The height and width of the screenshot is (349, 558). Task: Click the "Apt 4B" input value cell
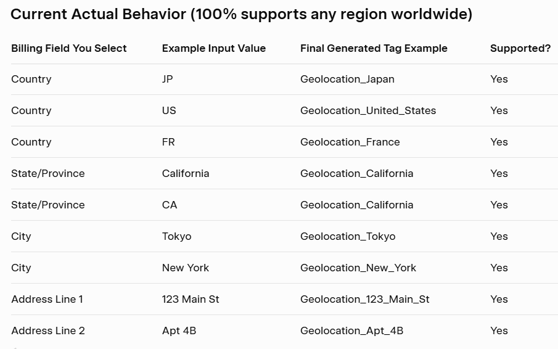(x=179, y=331)
